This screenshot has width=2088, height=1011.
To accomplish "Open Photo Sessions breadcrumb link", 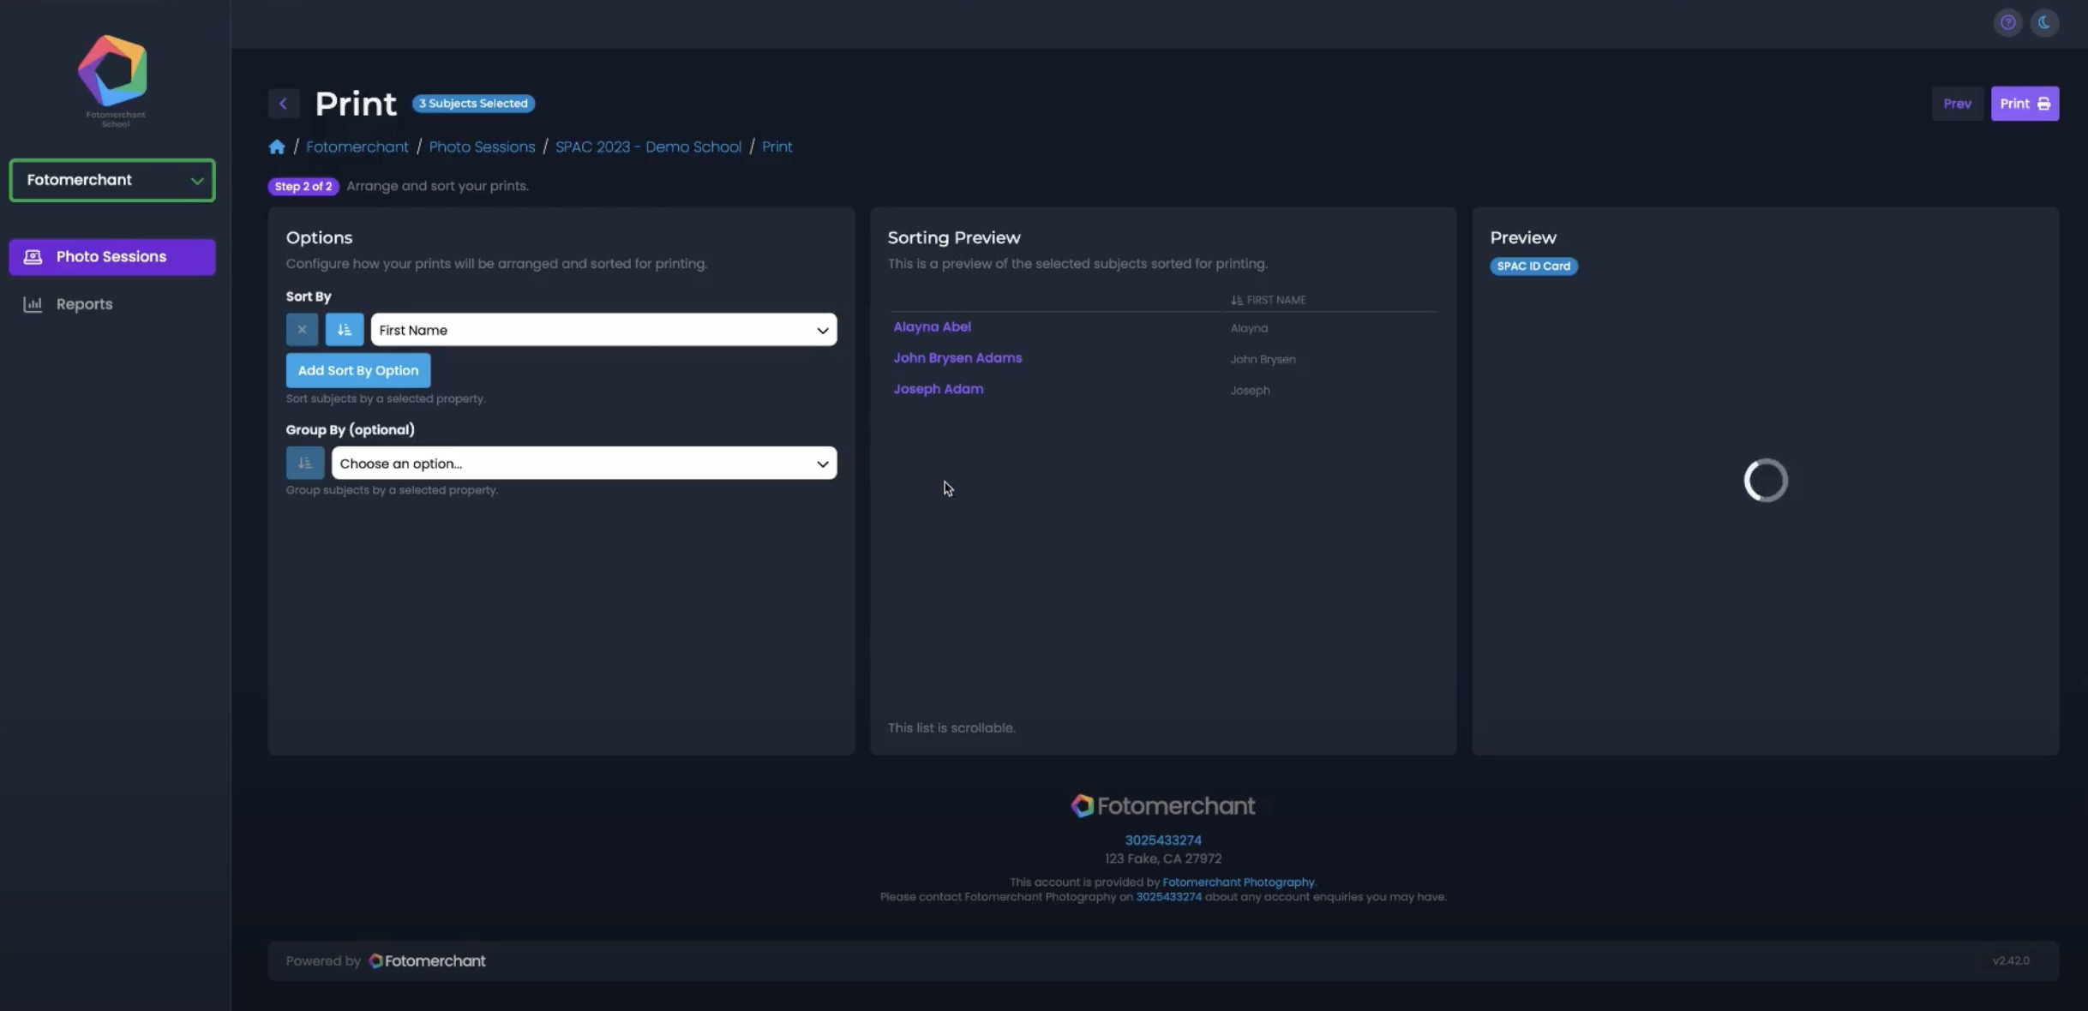I will pos(482,147).
